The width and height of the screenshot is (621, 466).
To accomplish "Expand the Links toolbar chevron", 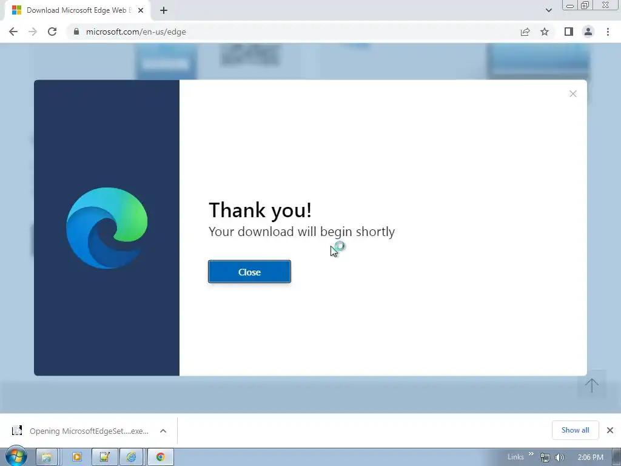I will tap(531, 454).
